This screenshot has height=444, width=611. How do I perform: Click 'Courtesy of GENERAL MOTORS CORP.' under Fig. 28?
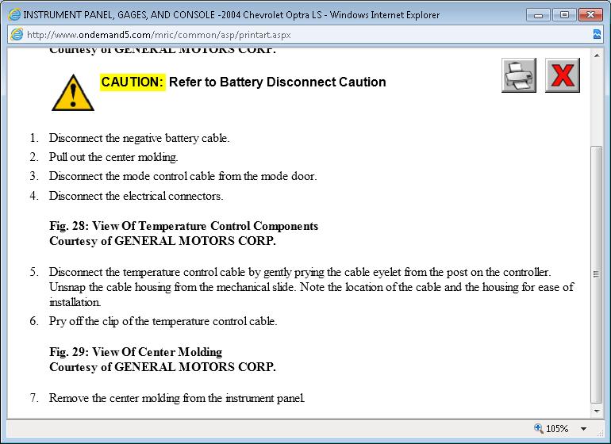pyautogui.click(x=163, y=241)
